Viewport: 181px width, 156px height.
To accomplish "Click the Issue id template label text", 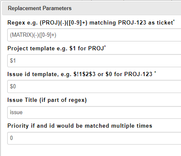I will point(80,74).
